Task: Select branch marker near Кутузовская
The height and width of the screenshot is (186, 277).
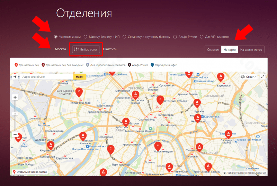Action: coord(51,146)
